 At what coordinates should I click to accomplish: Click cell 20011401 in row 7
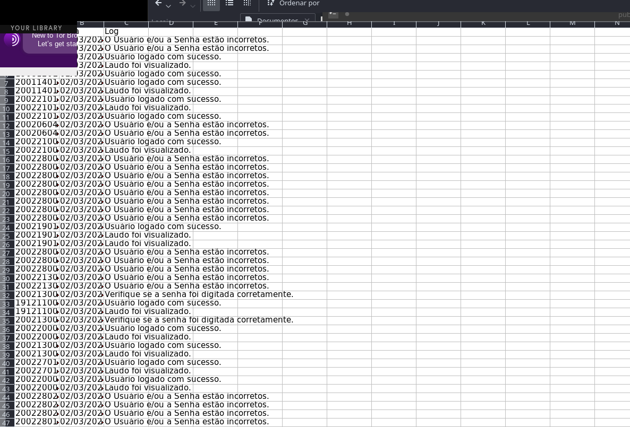[x=37, y=82]
